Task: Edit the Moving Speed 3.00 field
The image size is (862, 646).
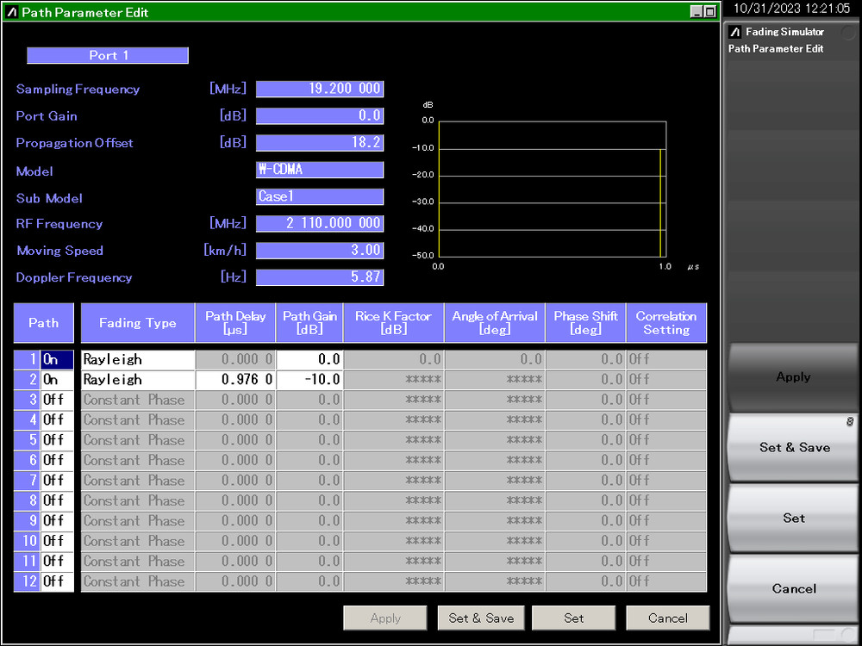Action: pos(320,251)
